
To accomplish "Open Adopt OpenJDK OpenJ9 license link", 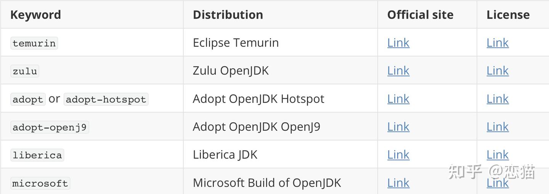I will click(x=497, y=127).
